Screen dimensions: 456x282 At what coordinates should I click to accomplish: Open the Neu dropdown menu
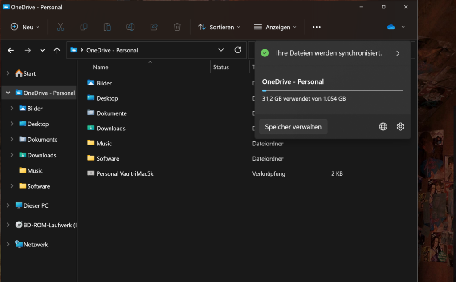click(x=25, y=27)
